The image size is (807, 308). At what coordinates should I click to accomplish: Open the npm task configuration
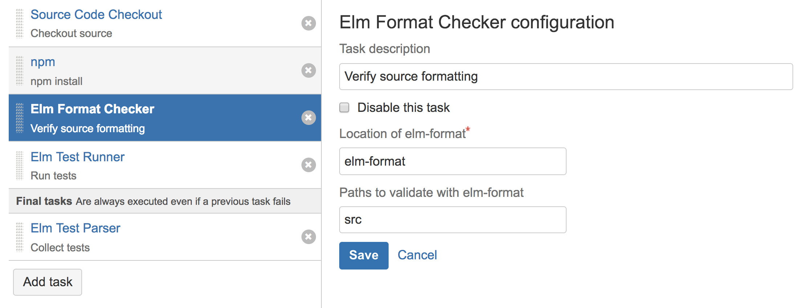(43, 62)
